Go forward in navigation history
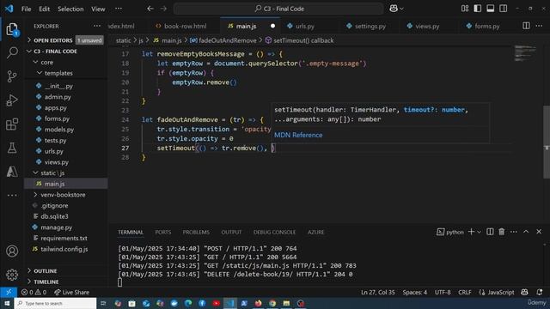The width and height of the screenshot is (550, 309). click(x=163, y=9)
